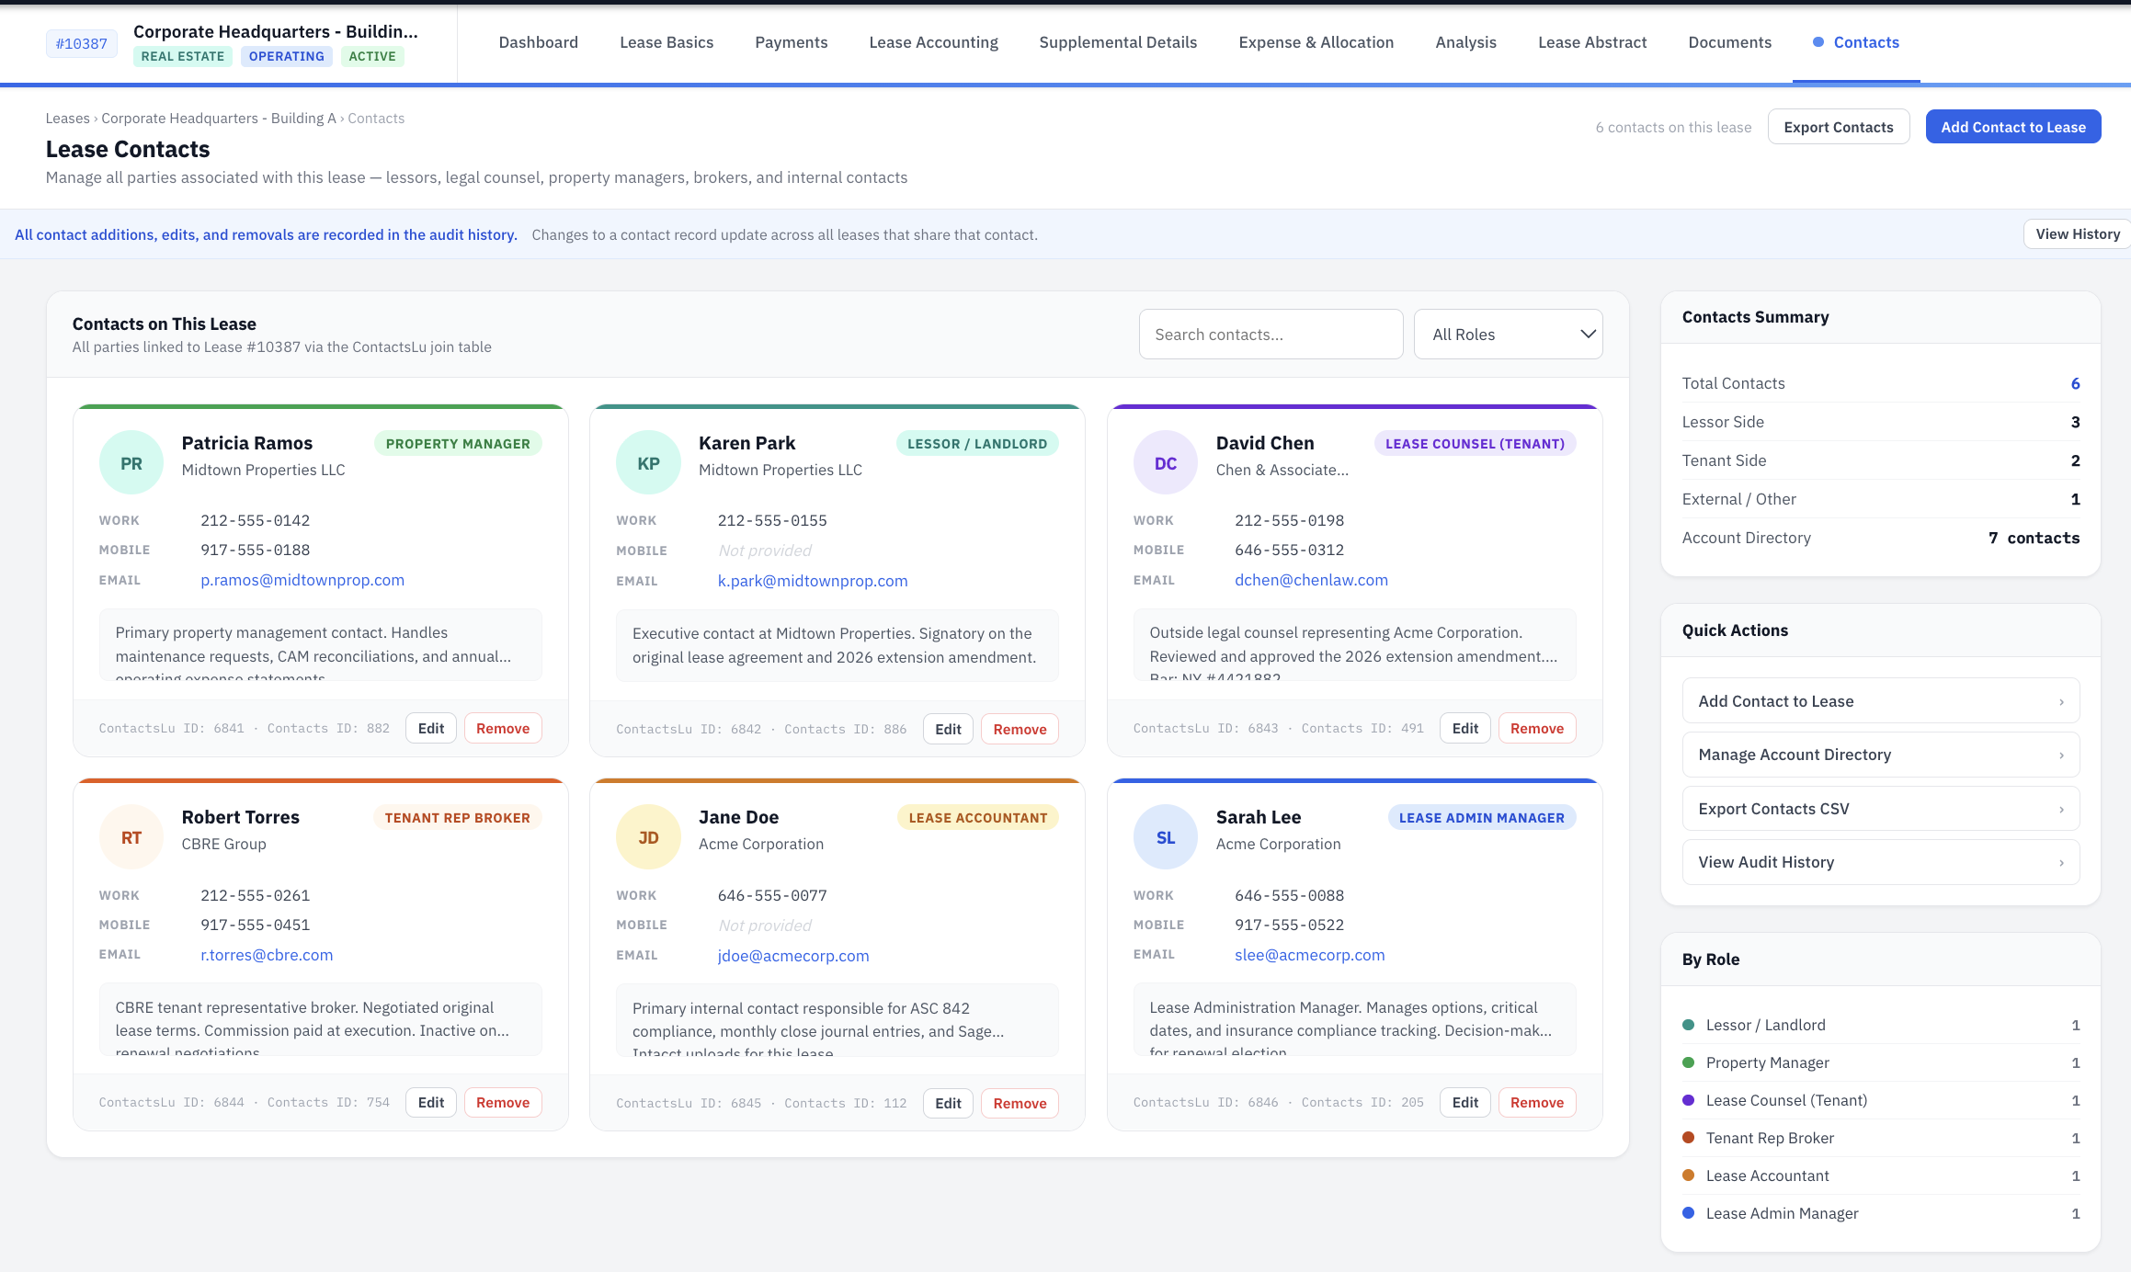Click inside the Search contacts field
The image size is (2131, 1272).
coord(1271,334)
